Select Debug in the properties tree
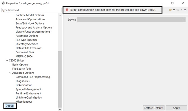The height and width of the screenshot is (111, 188). pyautogui.click(x=9, y=106)
